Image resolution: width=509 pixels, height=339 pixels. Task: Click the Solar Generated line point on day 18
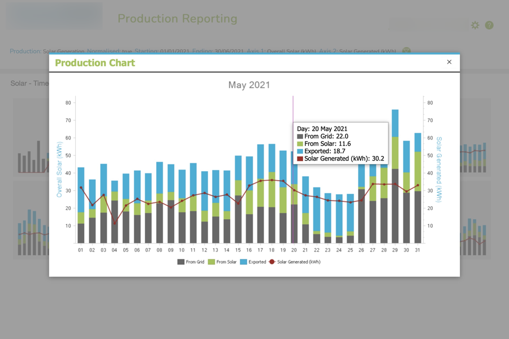[271, 180]
